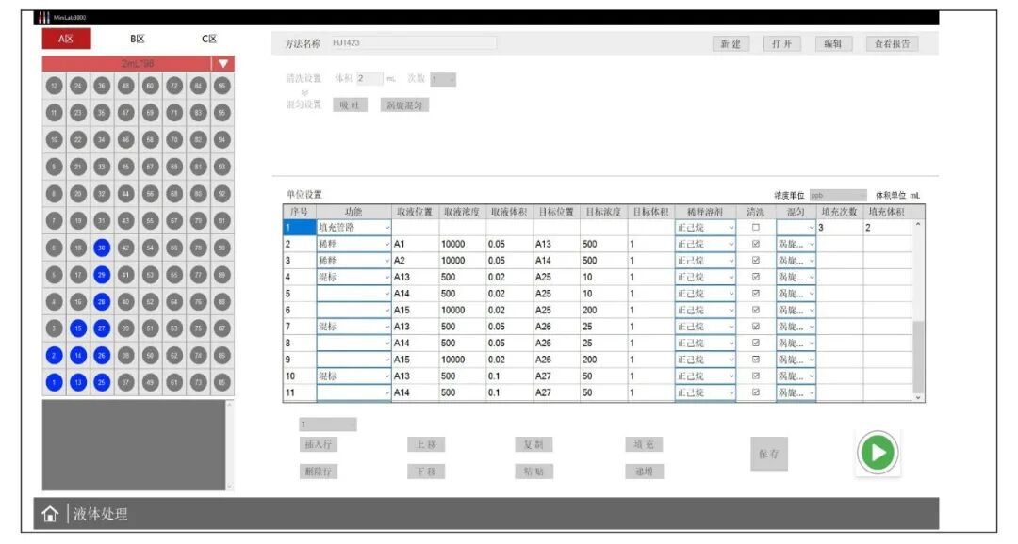Pick gray vial position 96
Image resolution: width=1018 pixels, height=544 pixels.
click(222, 86)
